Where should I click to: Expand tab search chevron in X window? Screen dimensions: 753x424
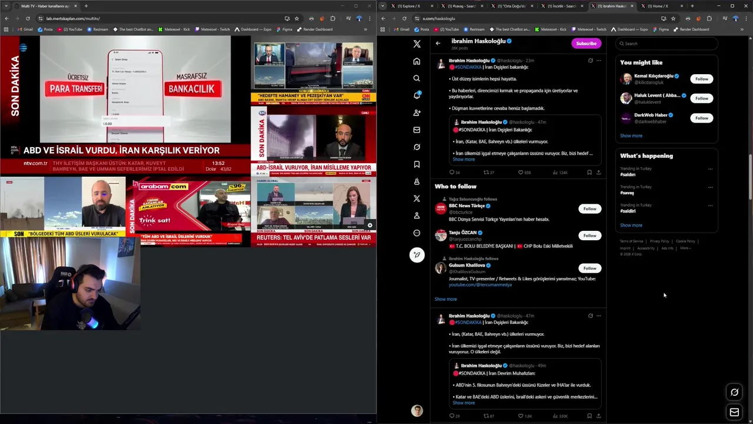click(x=383, y=6)
